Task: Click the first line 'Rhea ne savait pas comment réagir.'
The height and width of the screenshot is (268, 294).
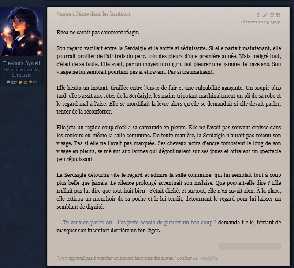Action: pos(98,33)
